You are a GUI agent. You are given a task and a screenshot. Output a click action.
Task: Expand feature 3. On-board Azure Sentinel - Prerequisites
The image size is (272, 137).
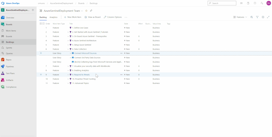click(68, 36)
